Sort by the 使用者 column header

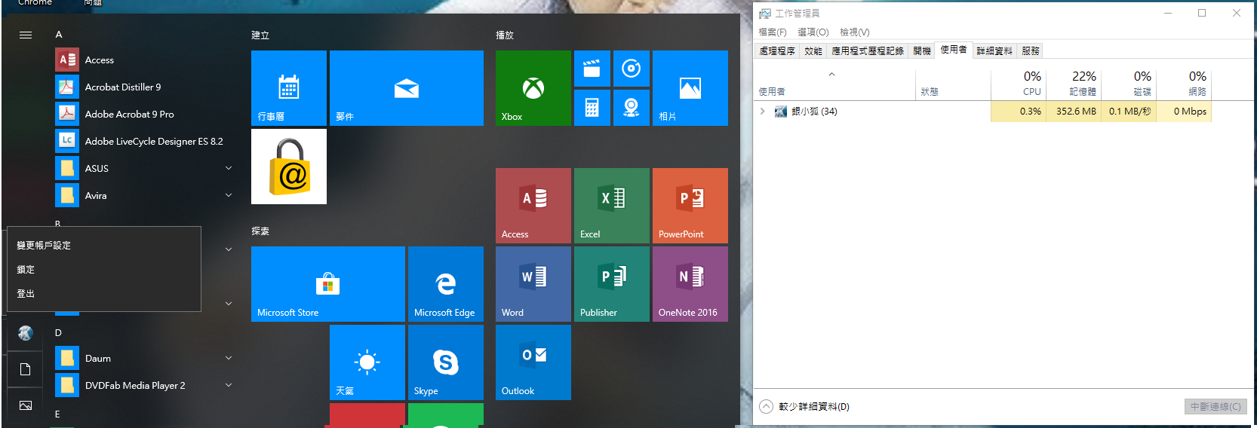(x=836, y=84)
